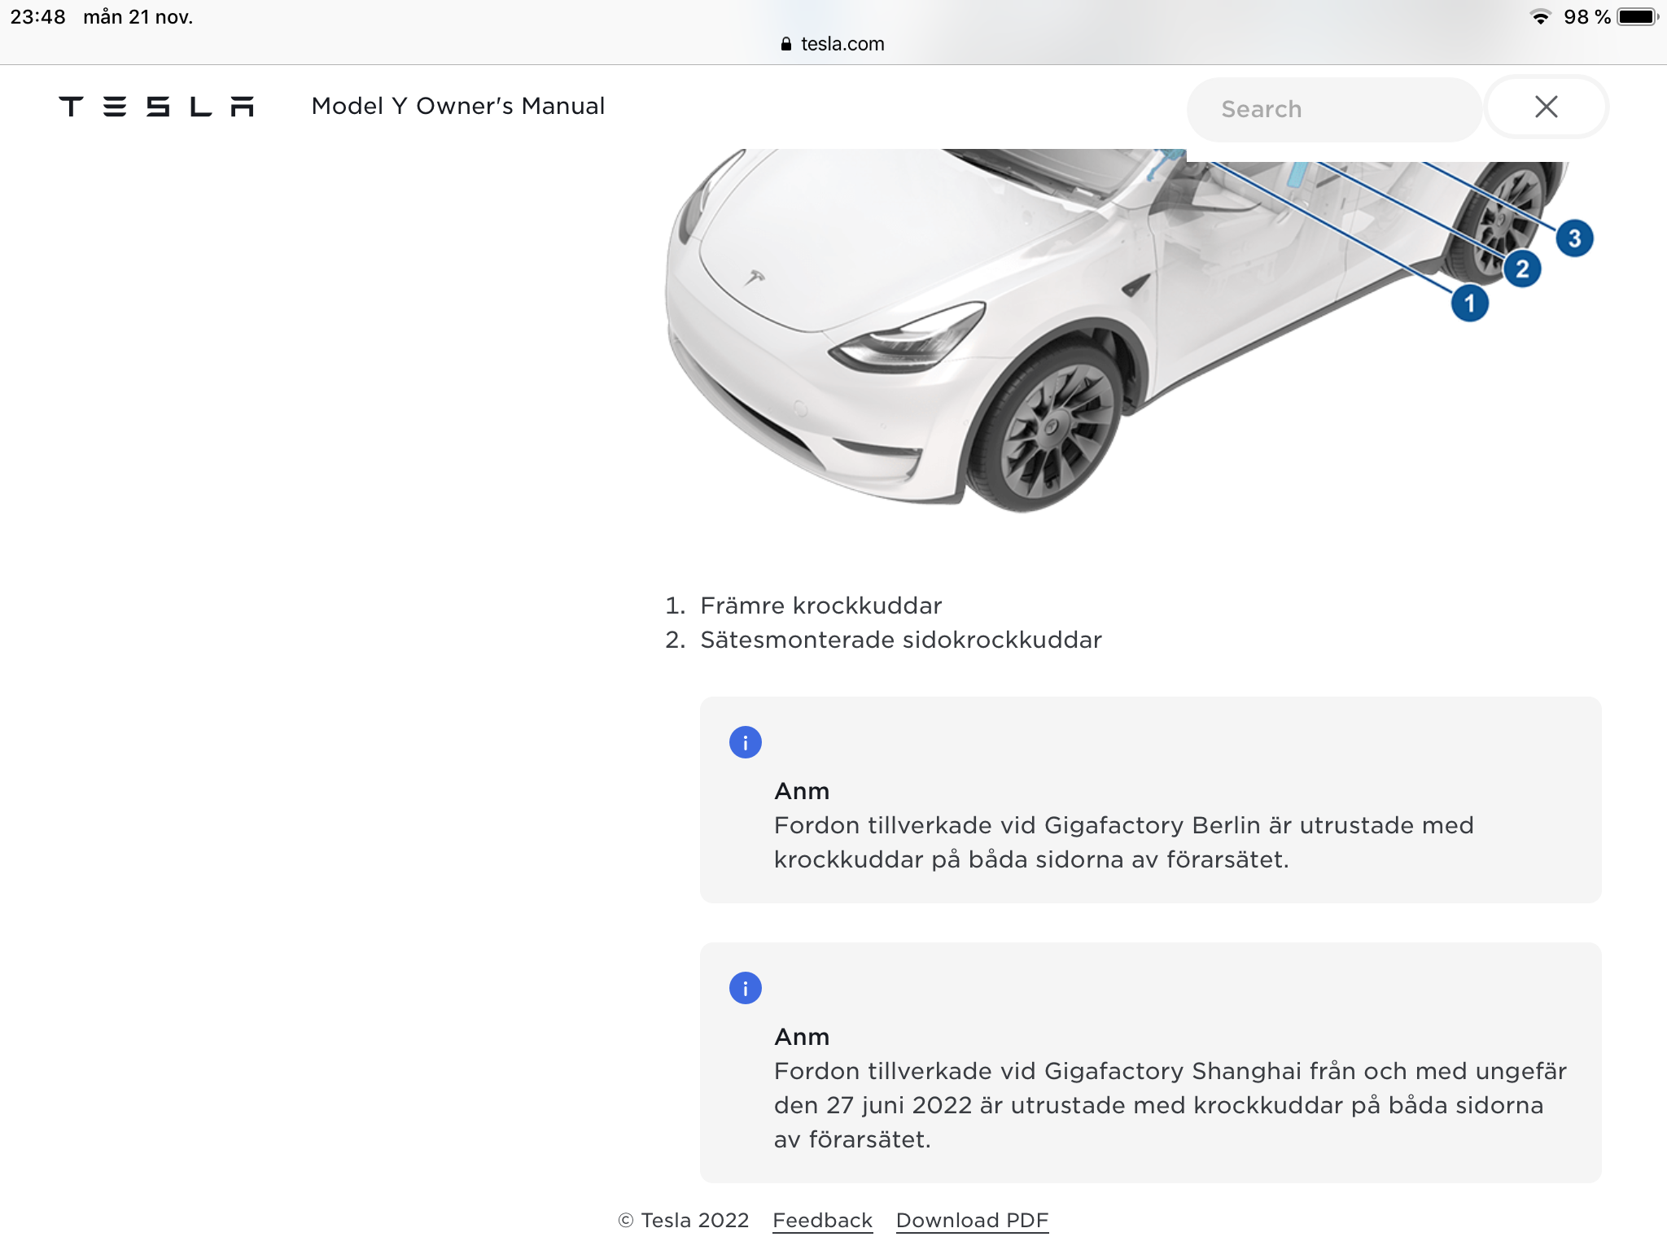Click the Gigafactory Berlin note text
The width and height of the screenshot is (1667, 1250).
pyautogui.click(x=1123, y=842)
